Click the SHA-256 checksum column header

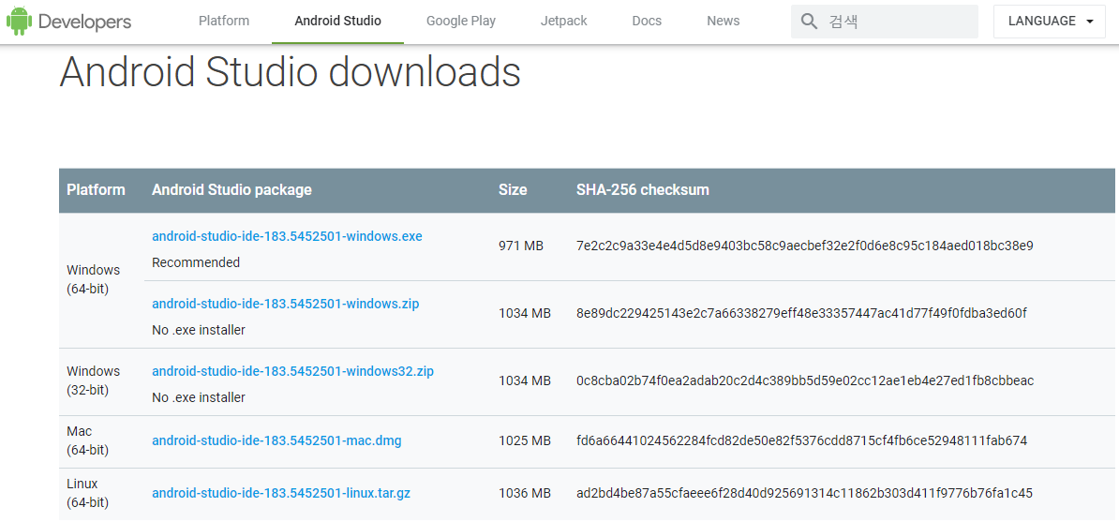pos(642,190)
